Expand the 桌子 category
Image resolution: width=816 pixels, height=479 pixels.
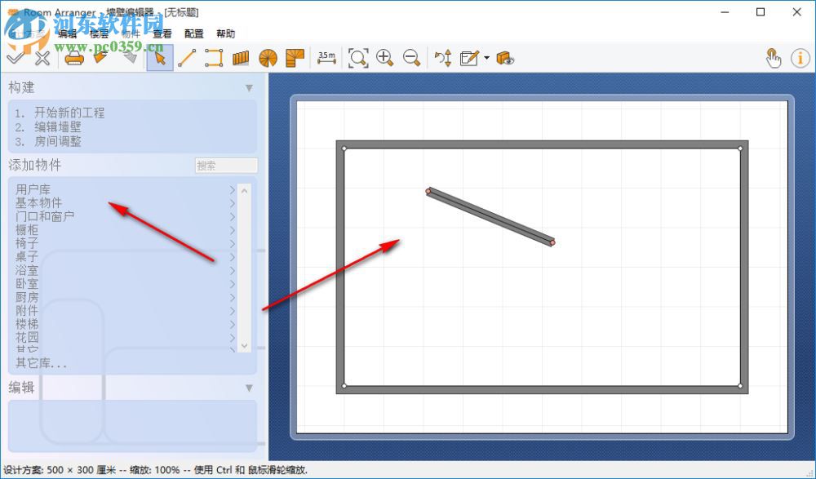[125, 257]
